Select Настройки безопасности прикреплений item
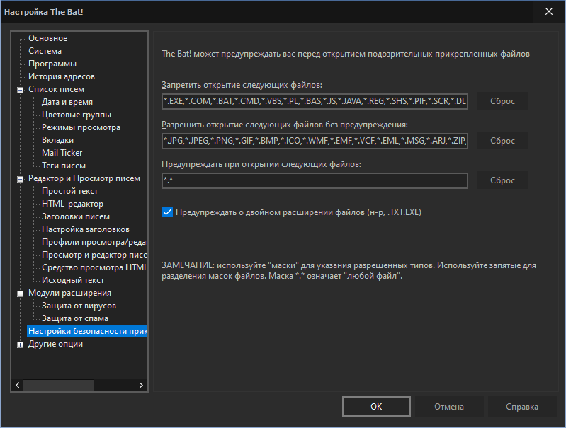The height and width of the screenshot is (428, 566). [x=87, y=331]
